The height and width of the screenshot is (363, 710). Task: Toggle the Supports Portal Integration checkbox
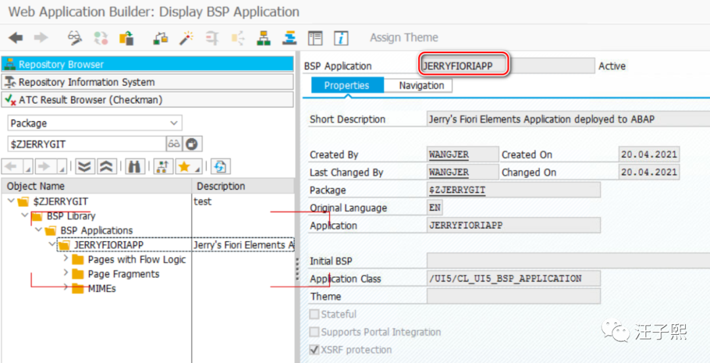click(314, 332)
